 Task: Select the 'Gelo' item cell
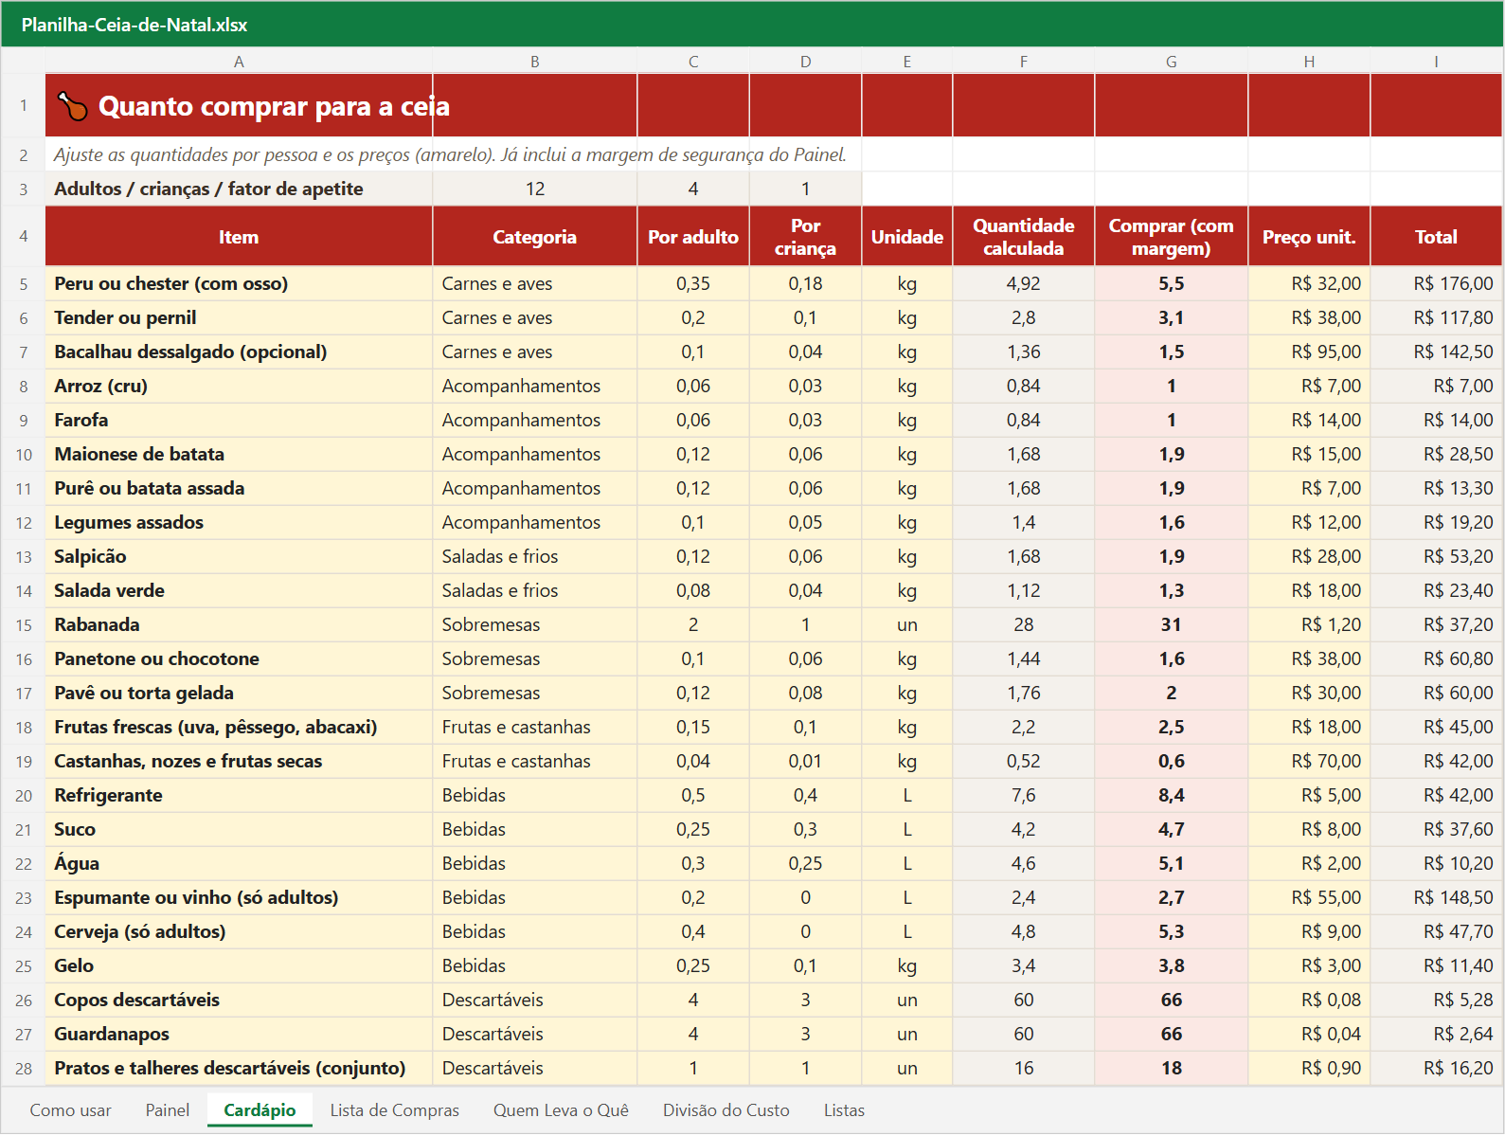(239, 966)
